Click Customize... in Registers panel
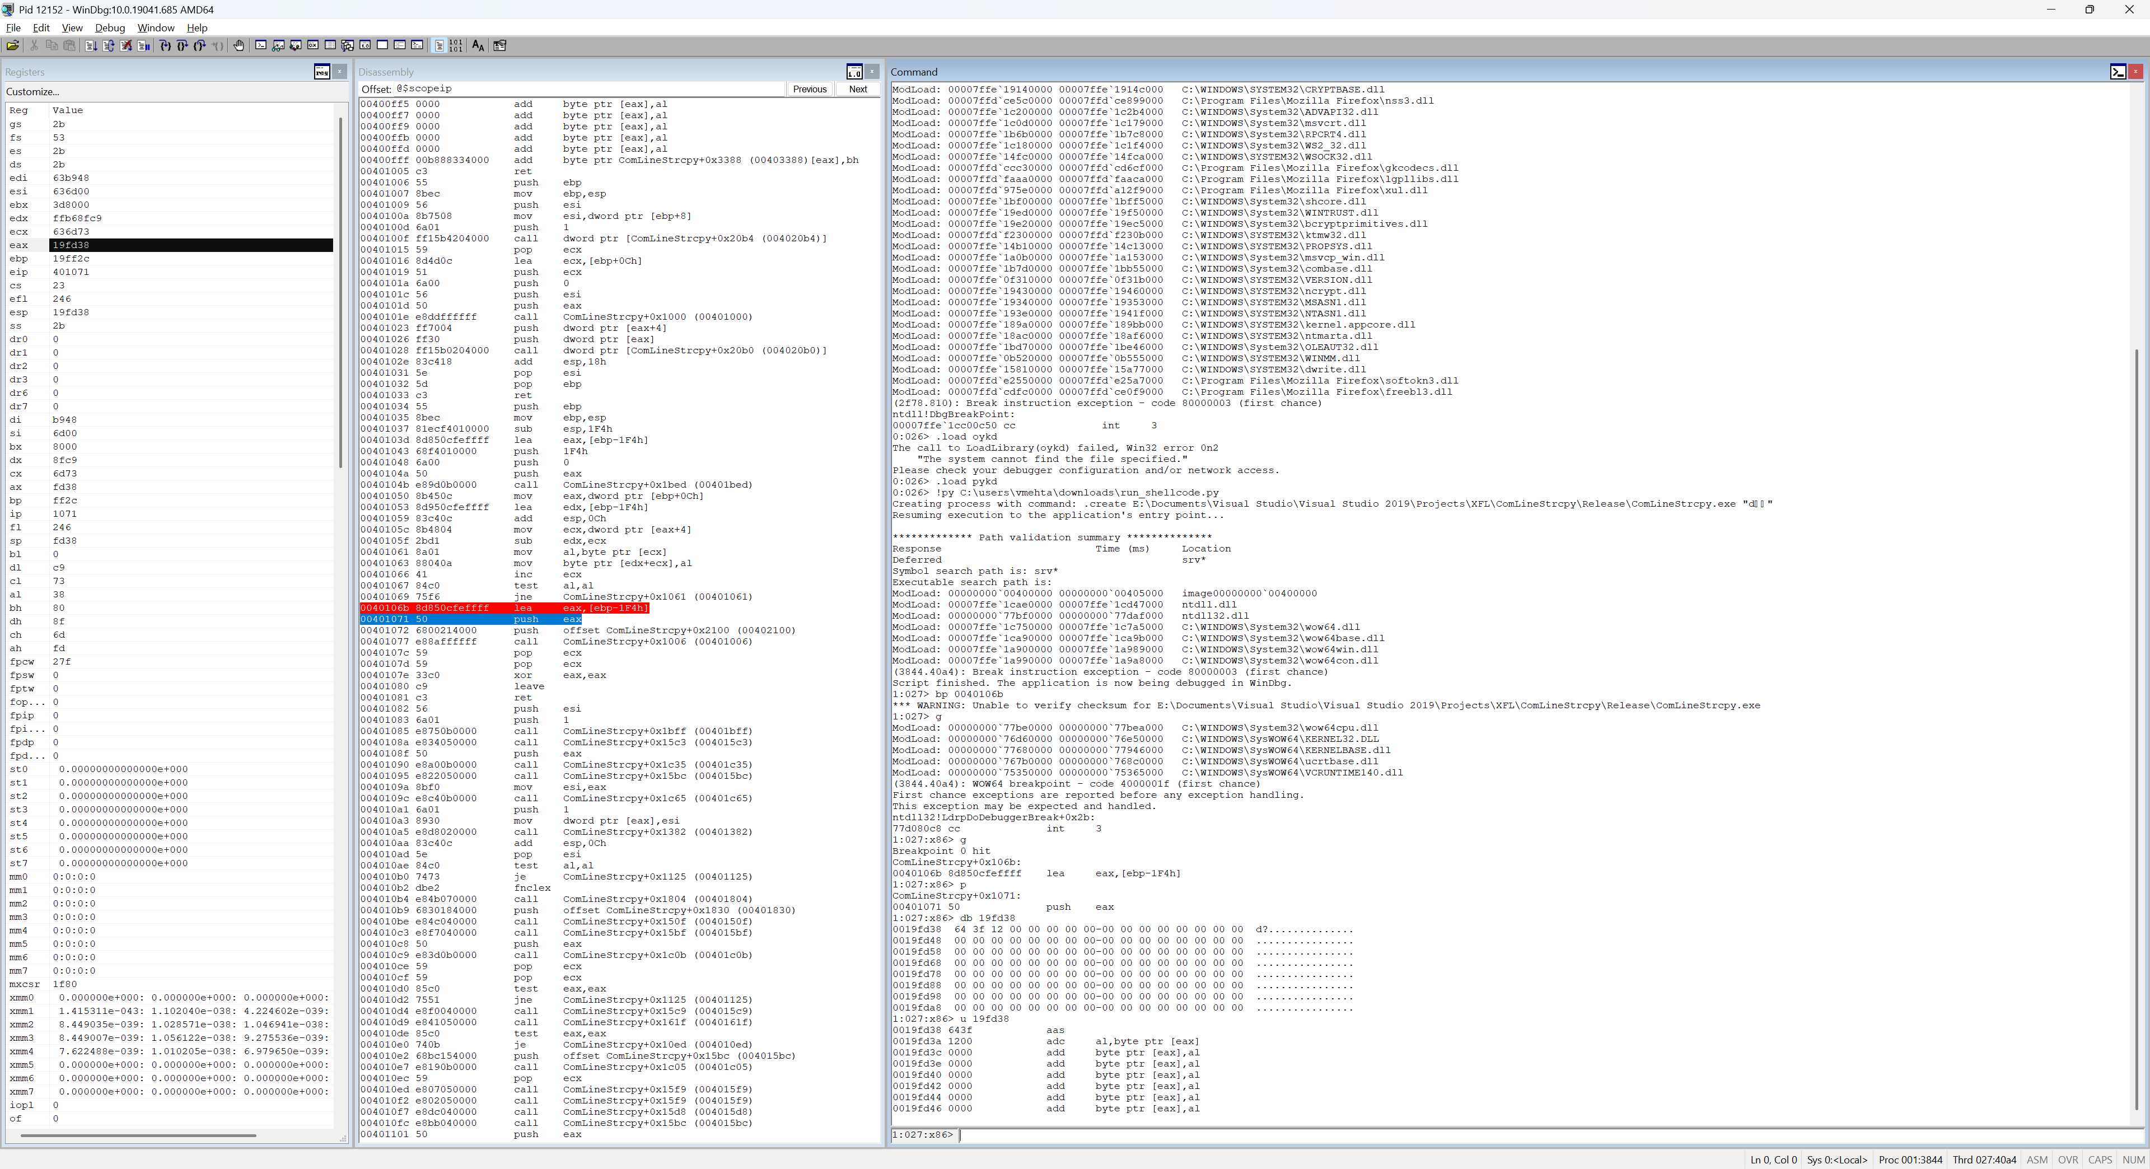Viewport: 2150px width, 1169px height. coord(32,92)
